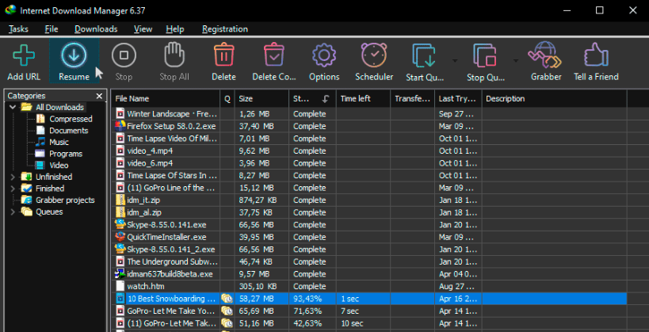
Task: Click the Delete trash icon
Action: point(224,55)
